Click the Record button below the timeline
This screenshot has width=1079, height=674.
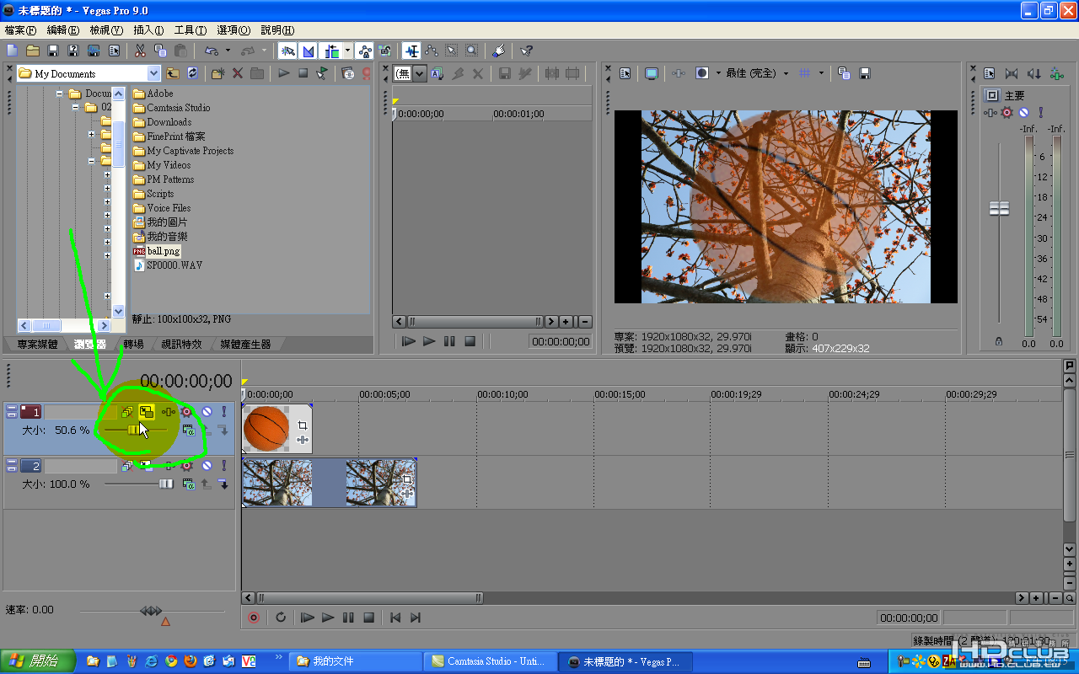tap(254, 618)
